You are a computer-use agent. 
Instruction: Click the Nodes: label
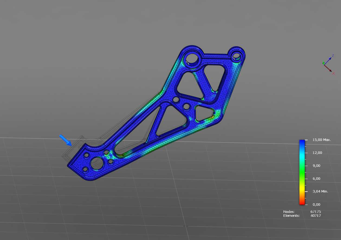click(x=289, y=212)
